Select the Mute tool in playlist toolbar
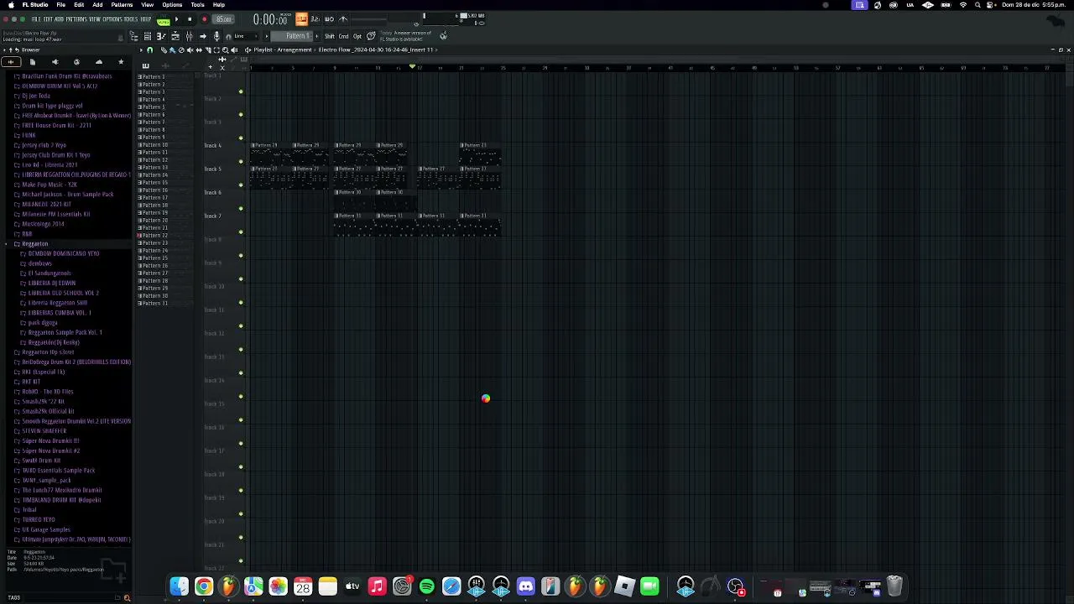The height and width of the screenshot is (604, 1074). click(190, 49)
